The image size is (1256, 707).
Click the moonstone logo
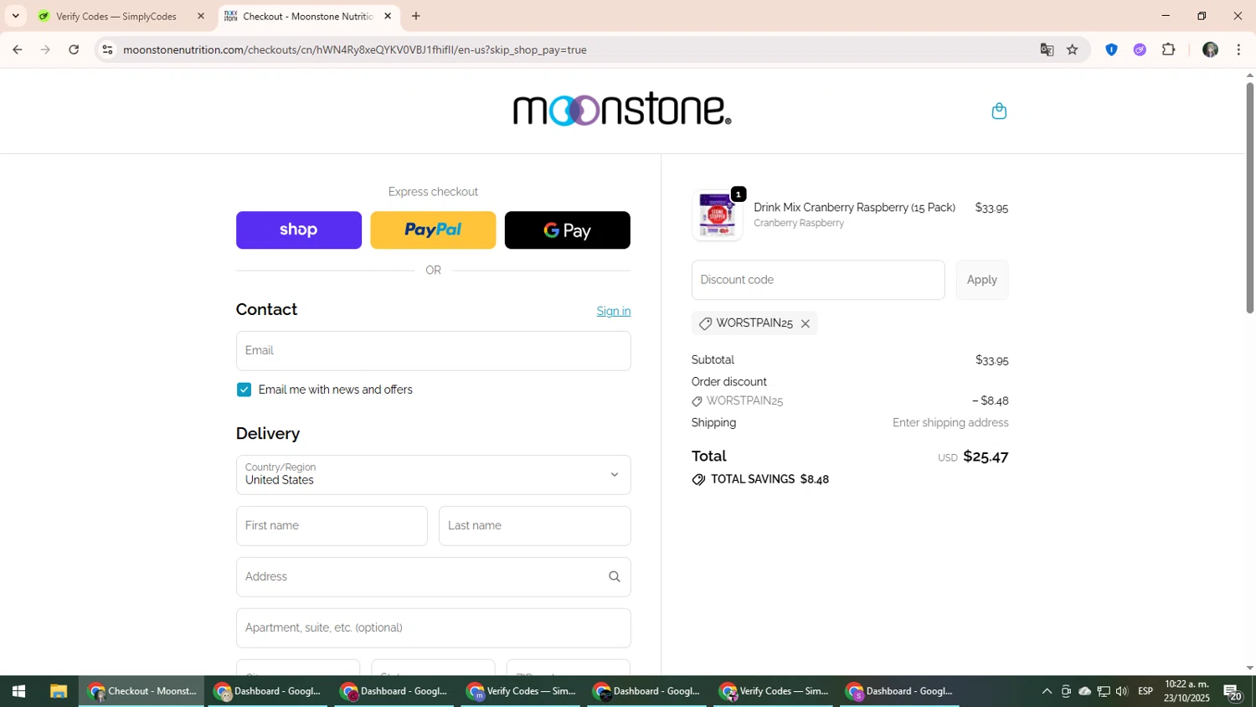(x=622, y=110)
